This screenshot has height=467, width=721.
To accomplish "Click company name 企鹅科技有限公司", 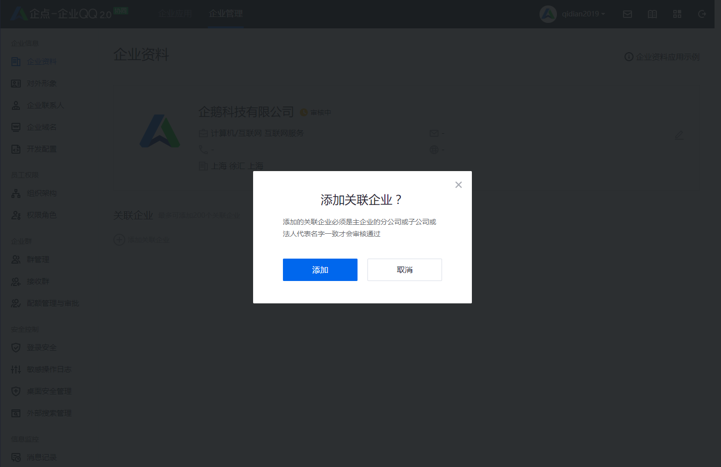I will coord(246,112).
